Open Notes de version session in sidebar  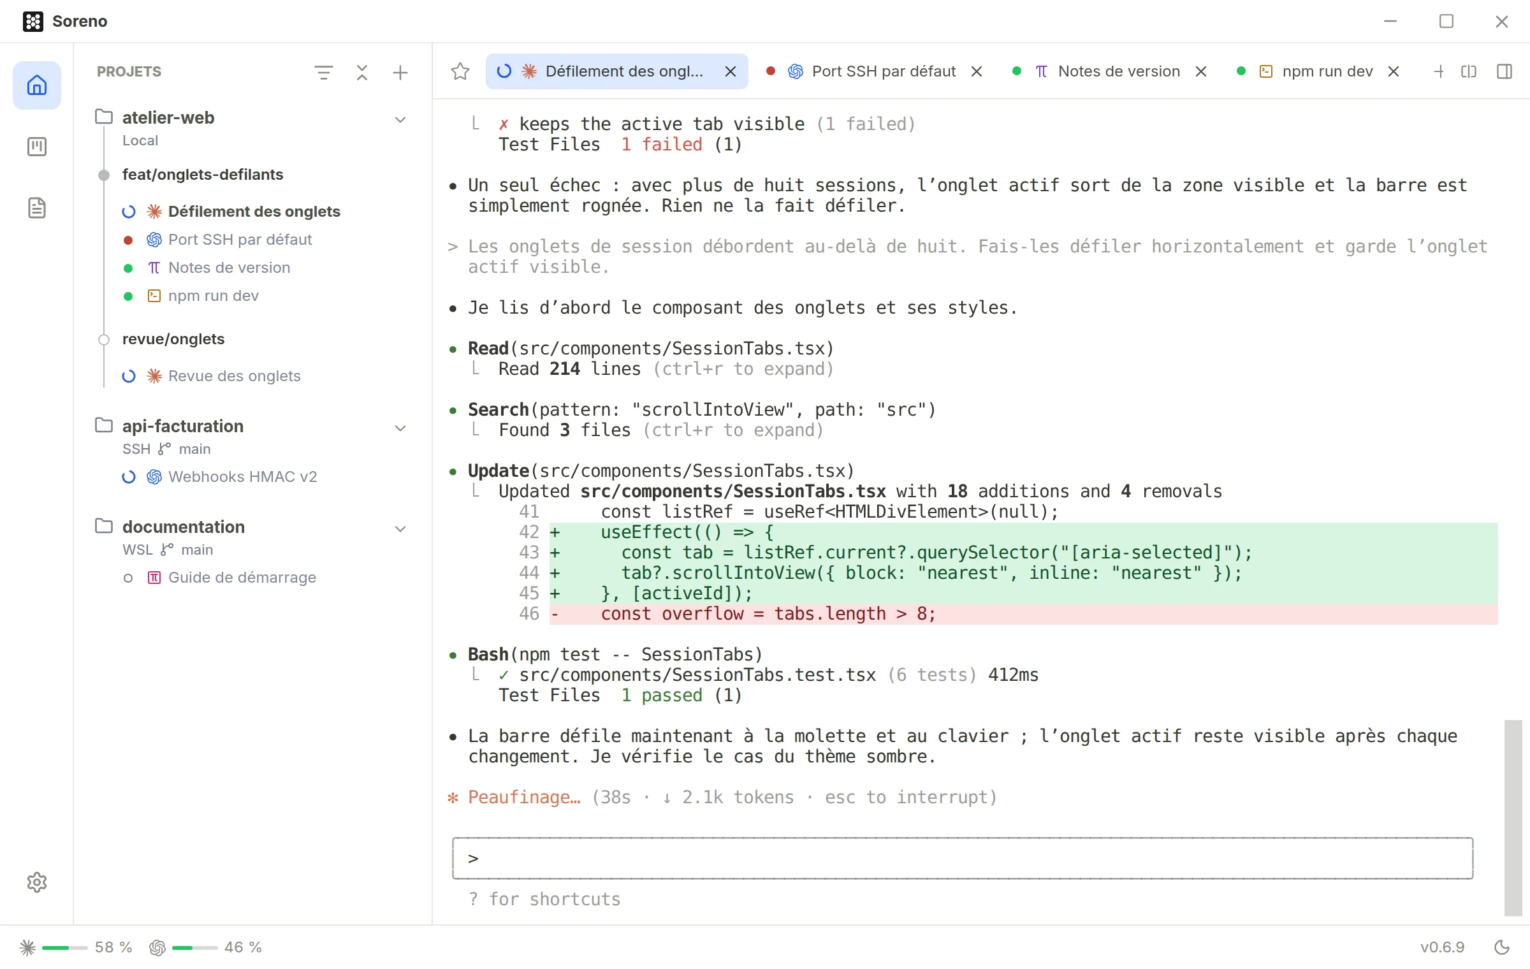(x=229, y=268)
